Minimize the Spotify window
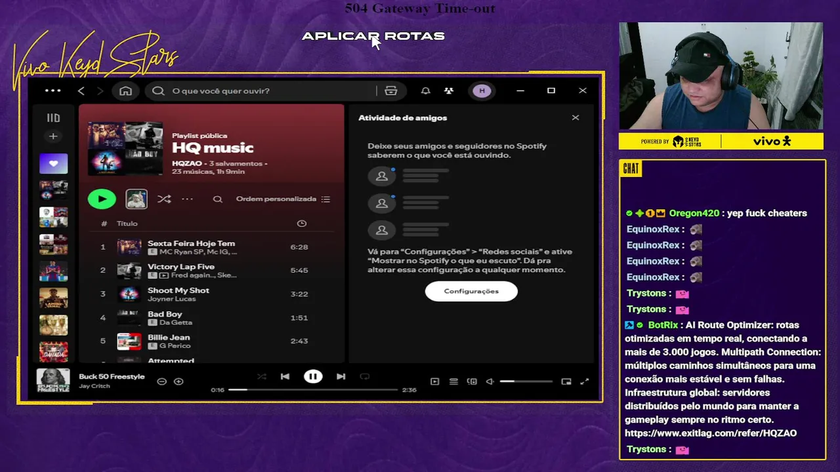Viewport: 840px width, 472px height. click(x=520, y=90)
